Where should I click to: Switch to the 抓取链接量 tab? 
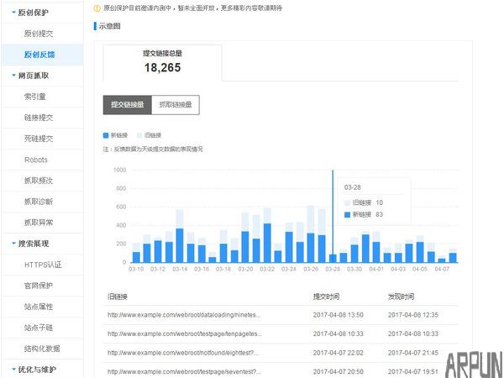176,105
